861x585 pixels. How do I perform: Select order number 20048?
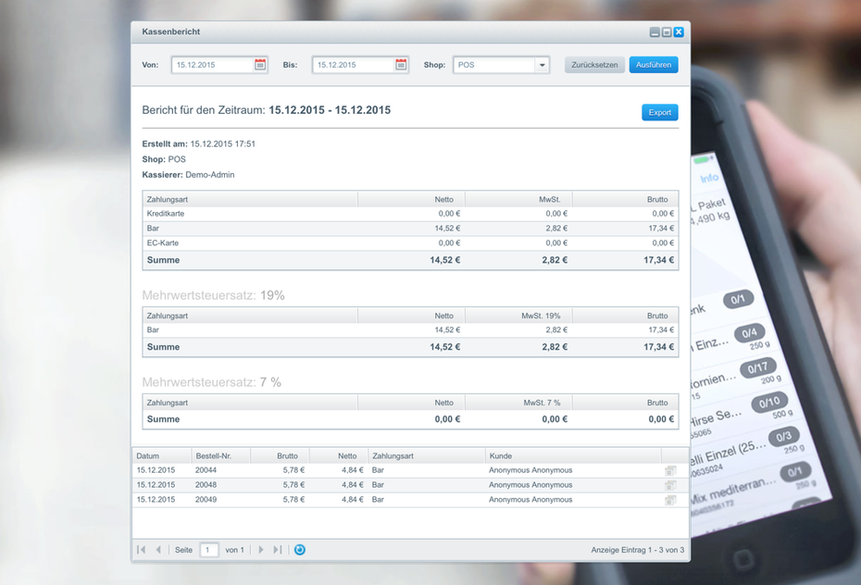pos(206,485)
